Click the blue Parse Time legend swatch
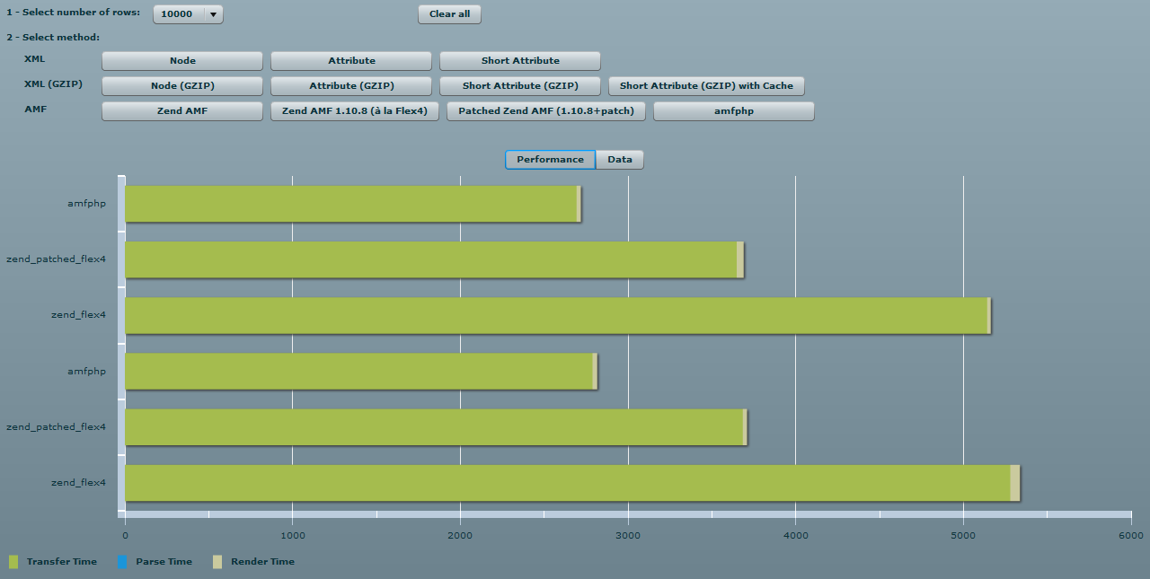 tap(122, 562)
